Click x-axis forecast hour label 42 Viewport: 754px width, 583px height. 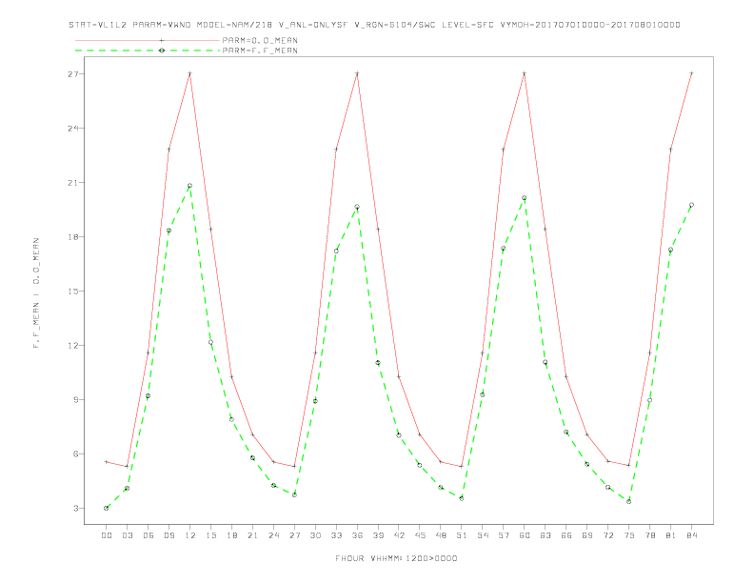399,535
